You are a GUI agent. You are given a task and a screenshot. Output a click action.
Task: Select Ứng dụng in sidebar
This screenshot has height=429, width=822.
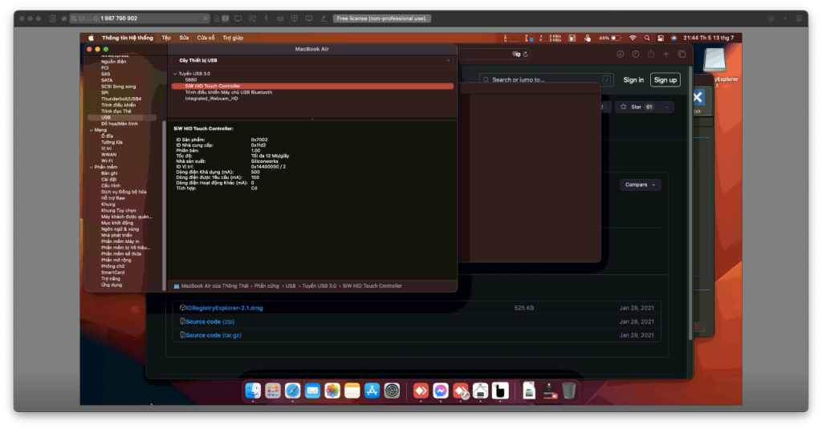[x=112, y=285]
